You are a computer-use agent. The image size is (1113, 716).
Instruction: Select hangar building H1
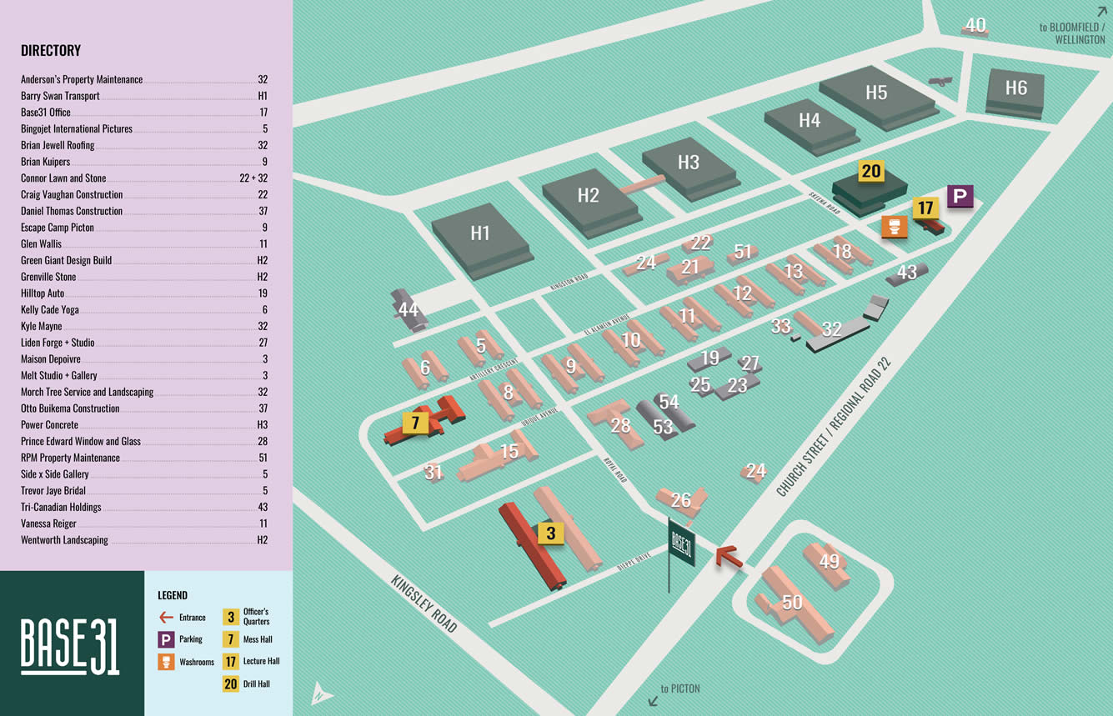pos(480,236)
